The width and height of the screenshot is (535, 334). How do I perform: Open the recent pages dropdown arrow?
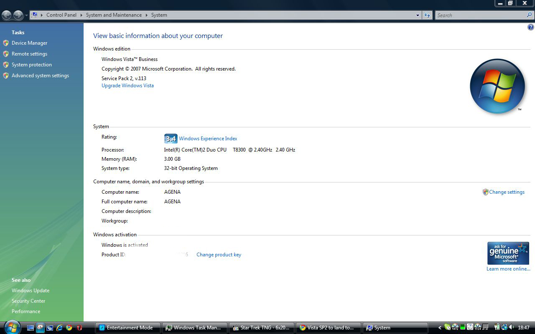coord(26,15)
